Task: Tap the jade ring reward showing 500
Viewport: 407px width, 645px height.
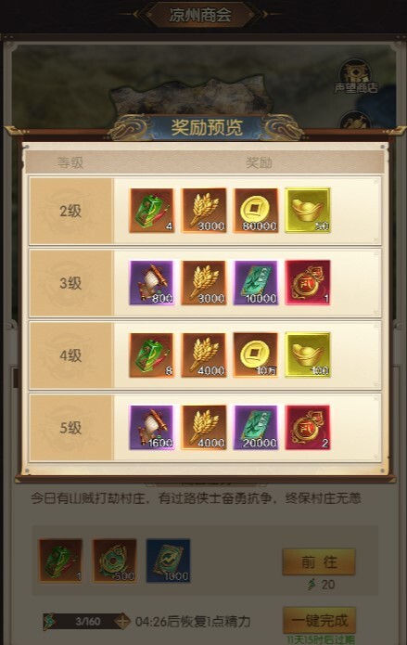Action: (114, 561)
